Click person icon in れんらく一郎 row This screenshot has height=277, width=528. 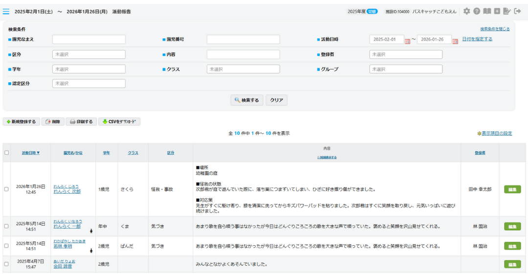(x=91, y=231)
